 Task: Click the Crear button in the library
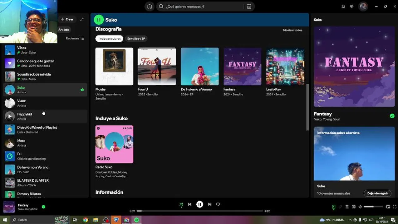67,19
